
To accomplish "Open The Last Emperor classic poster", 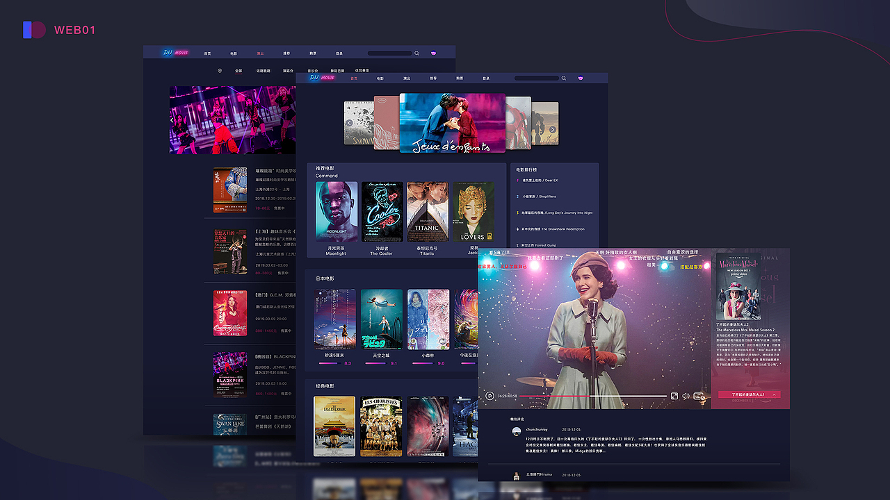I will [x=334, y=426].
